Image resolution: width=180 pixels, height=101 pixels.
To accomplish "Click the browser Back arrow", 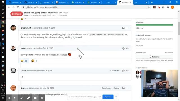I will point(9,7).
